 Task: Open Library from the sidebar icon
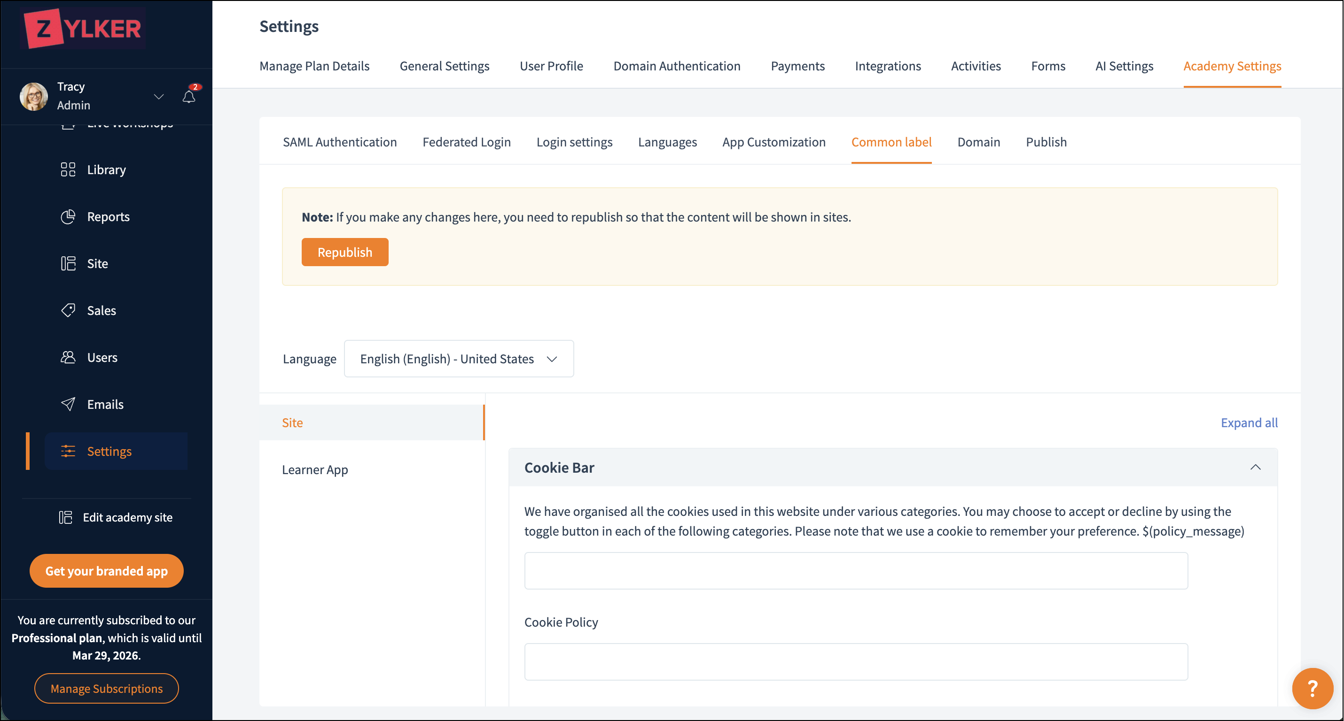pos(68,169)
